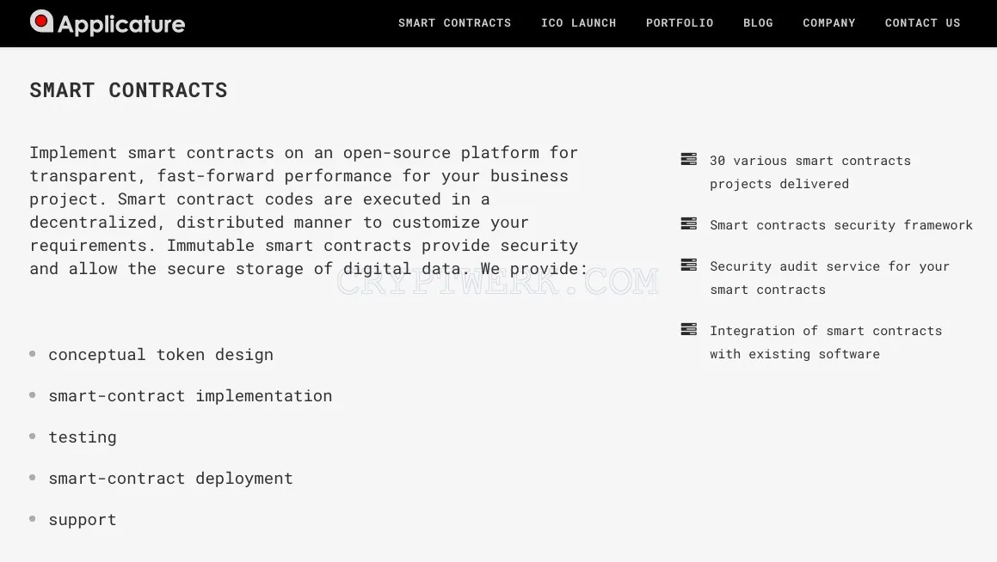Click icon next to Integration of smart contracts
Screen dimensions: 997x562
689,329
